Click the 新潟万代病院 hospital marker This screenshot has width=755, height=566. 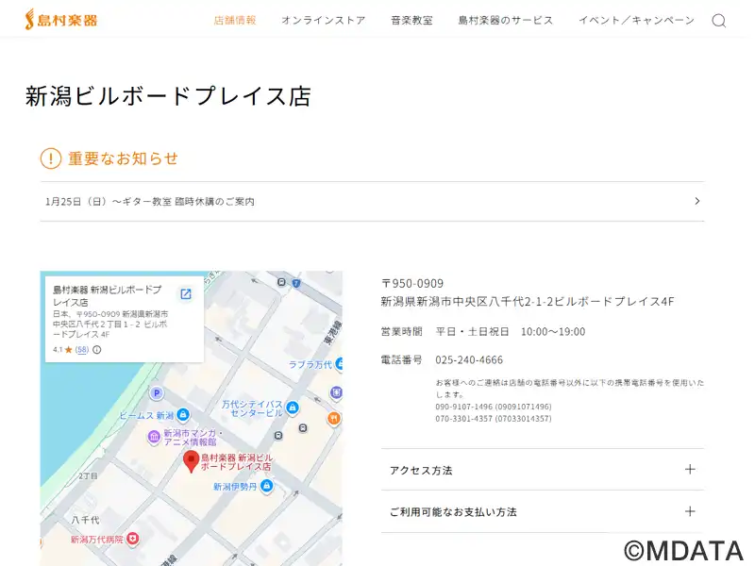click(x=132, y=539)
